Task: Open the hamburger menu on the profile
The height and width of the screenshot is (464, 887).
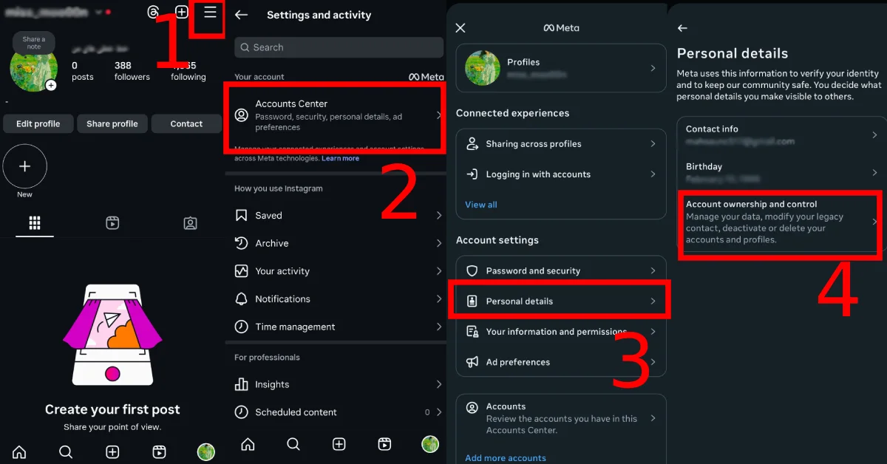Action: pyautogui.click(x=211, y=13)
